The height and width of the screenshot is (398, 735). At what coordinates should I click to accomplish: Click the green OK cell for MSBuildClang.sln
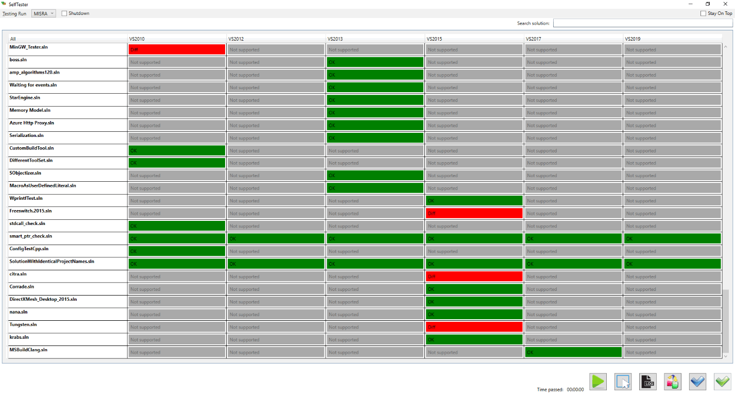click(x=574, y=352)
